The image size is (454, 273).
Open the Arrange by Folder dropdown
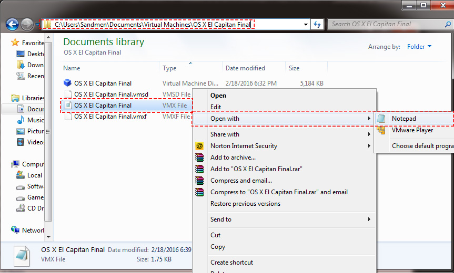tap(419, 47)
